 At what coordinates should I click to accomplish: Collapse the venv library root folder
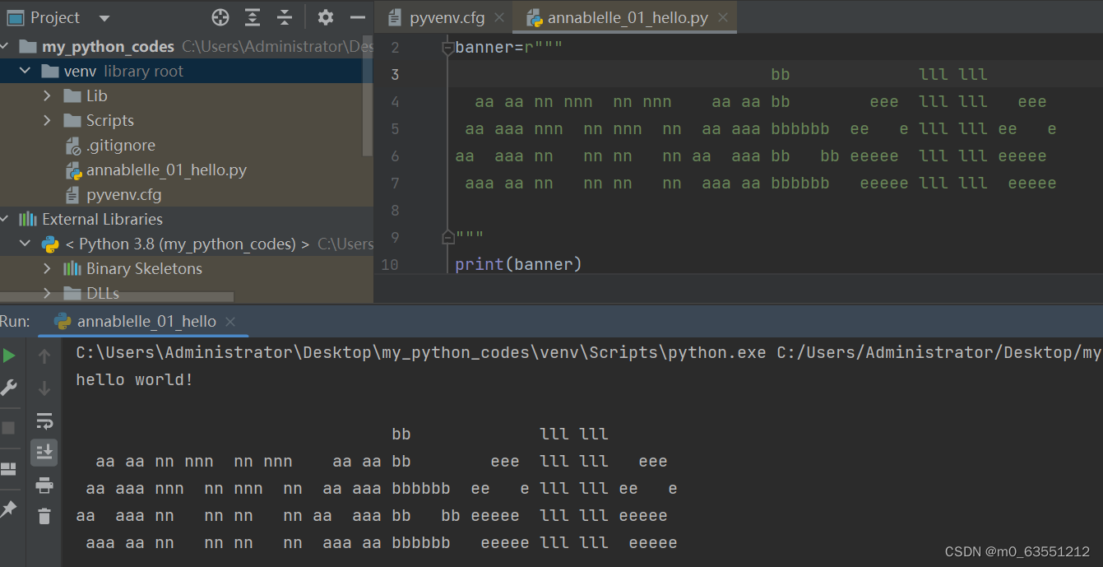coord(24,71)
